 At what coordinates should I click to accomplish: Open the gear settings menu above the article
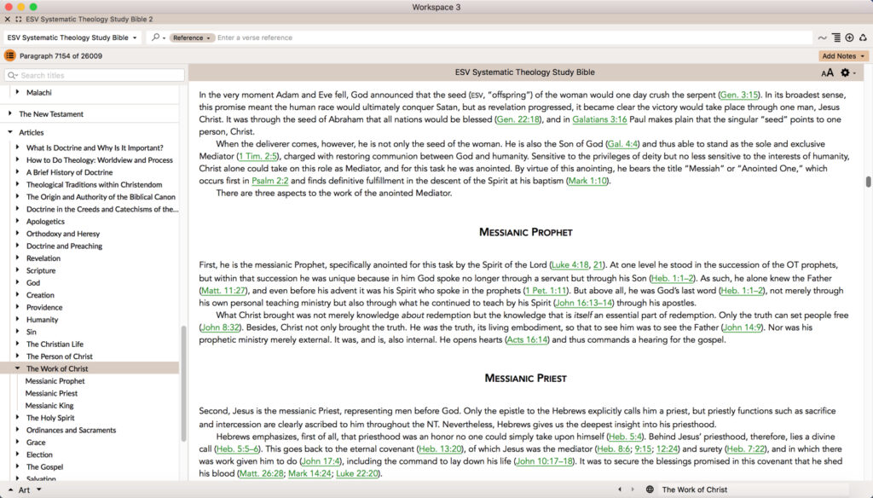click(845, 72)
